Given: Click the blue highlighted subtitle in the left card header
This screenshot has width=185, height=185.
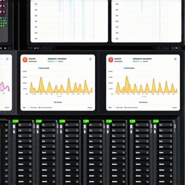Looking at the screenshot, I should 51,61.
